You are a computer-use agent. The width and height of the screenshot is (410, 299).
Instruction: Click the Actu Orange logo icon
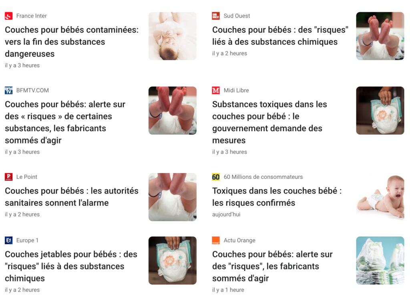pos(216,240)
